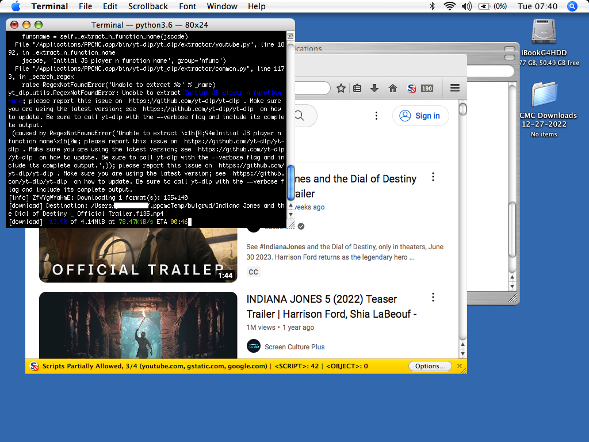Screen dimensions: 589x442
Task: Open the options menu for Indiana Jones 5 Teaser
Action: (433, 298)
